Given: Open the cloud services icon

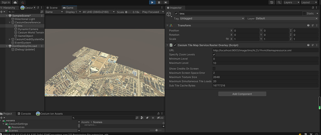Looking at the screenshot, I should [15, 3].
